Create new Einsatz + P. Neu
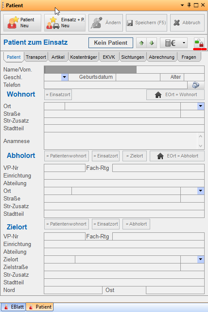This screenshot has height=312, width=208. pyautogui.click(x=65, y=23)
